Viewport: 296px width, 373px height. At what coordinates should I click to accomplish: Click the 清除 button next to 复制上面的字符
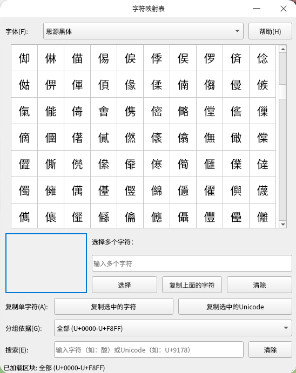(x=259, y=285)
